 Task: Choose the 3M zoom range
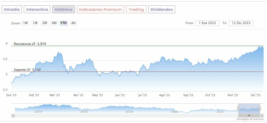pos(45,23)
